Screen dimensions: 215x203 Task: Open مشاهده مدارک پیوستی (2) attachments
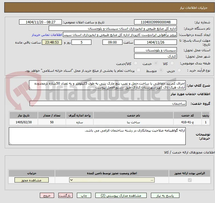coord(121,196)
